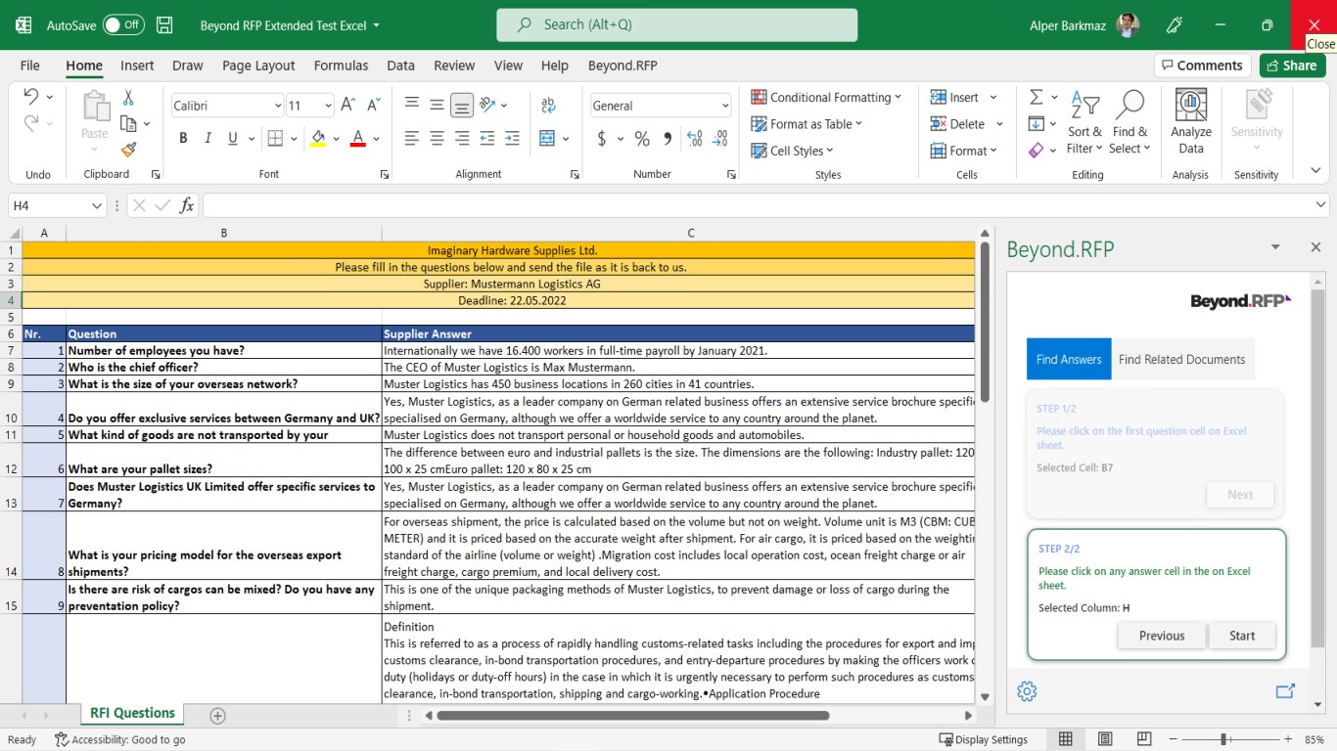This screenshot has height=751, width=1337.
Task: Add a new worksheet with the plus button
Action: (x=215, y=715)
